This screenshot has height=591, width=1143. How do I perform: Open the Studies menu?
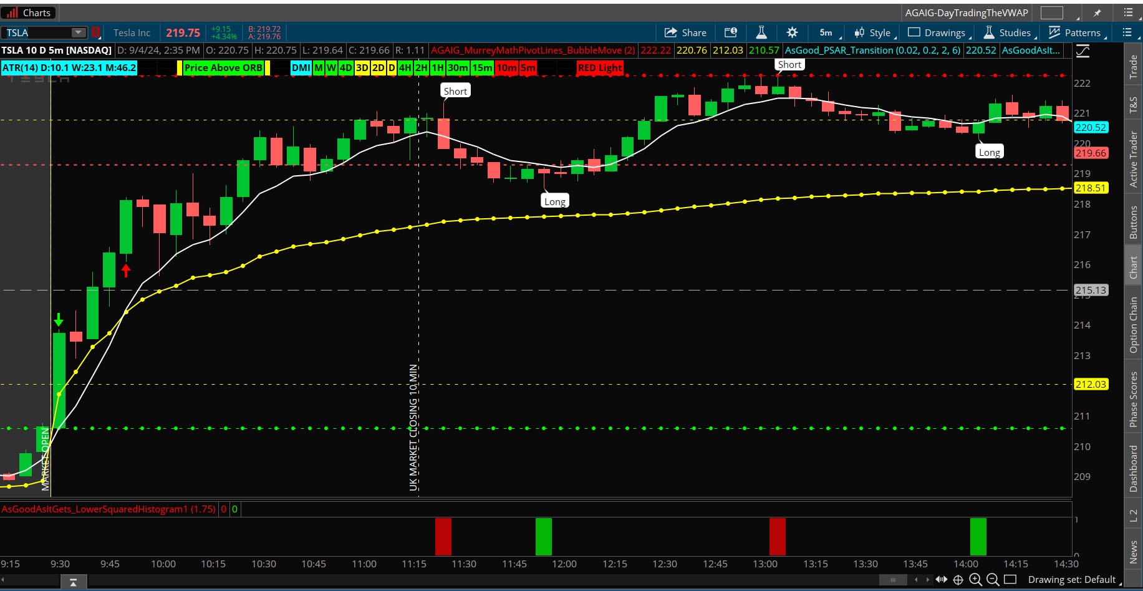(x=1007, y=32)
